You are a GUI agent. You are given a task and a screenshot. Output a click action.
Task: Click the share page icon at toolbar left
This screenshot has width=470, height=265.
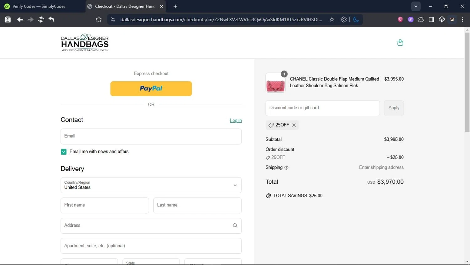[8, 20]
